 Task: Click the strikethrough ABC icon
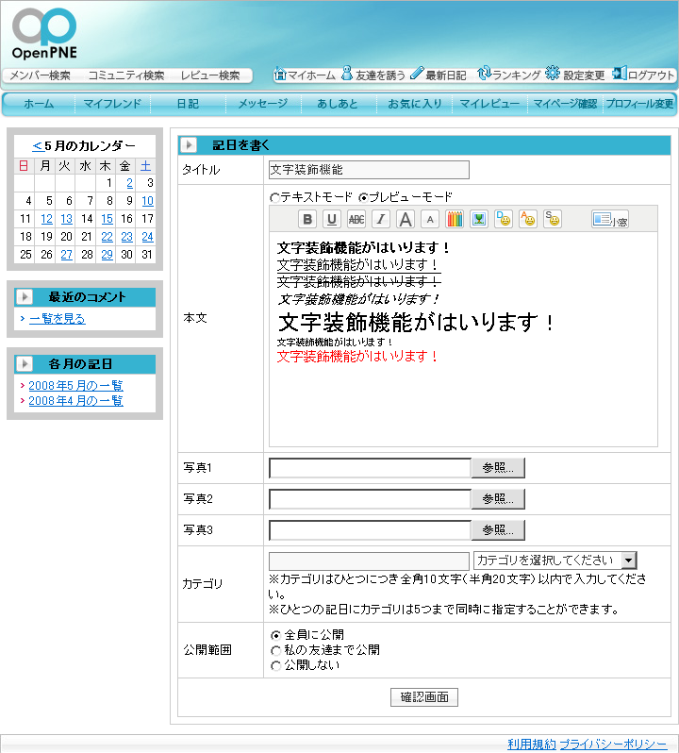[x=356, y=219]
